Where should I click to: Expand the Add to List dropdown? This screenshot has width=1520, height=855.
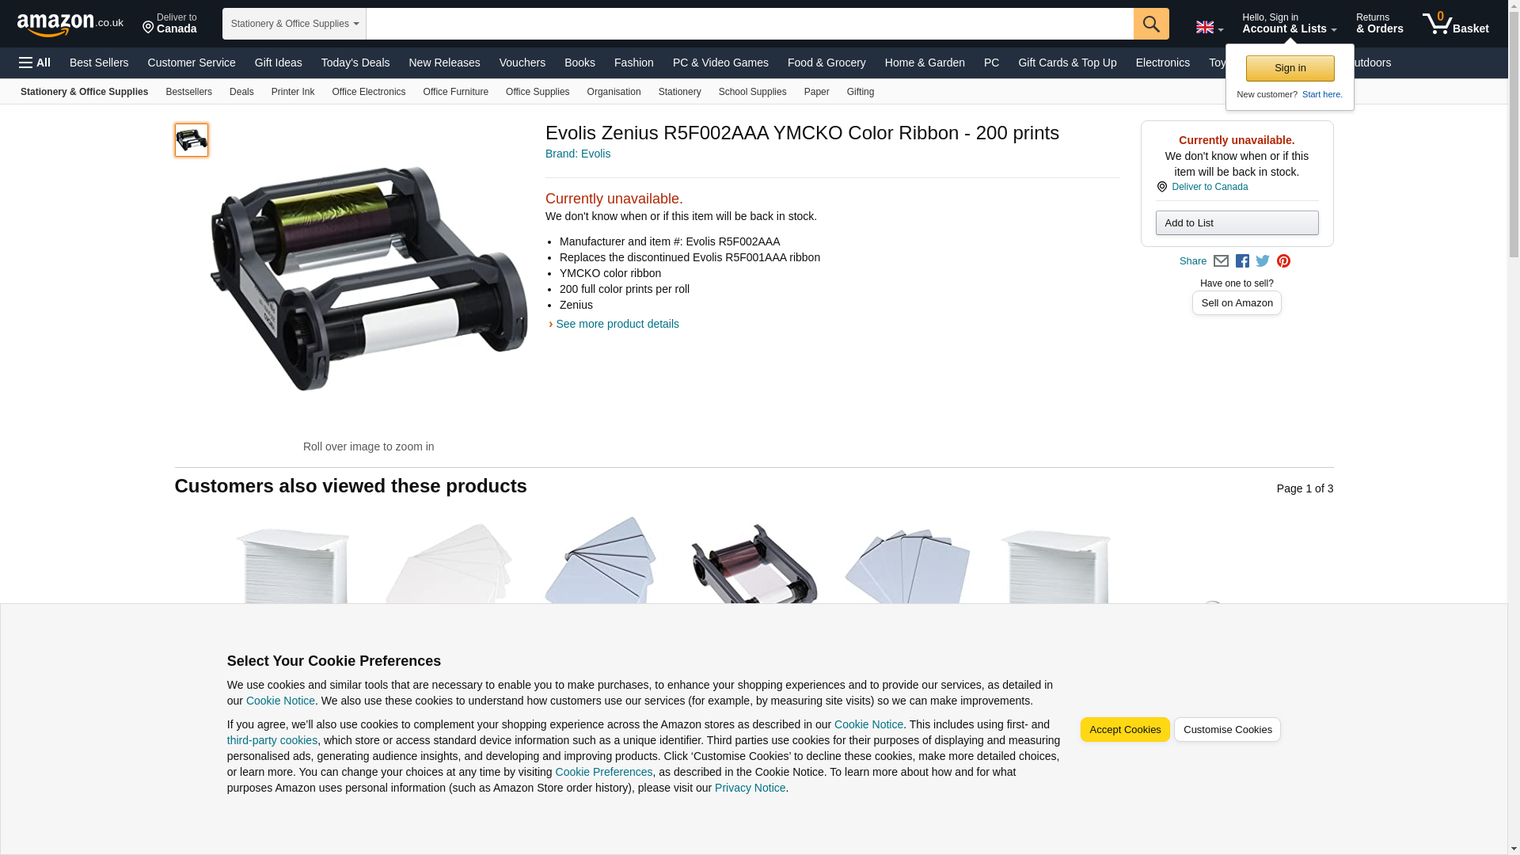1237,222
